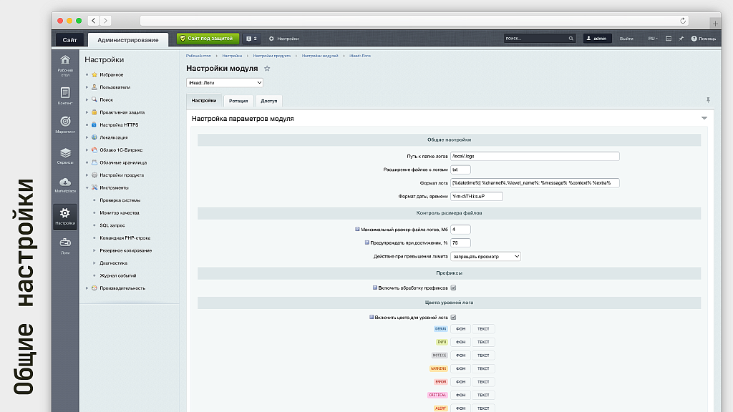Image resolution: width=733 pixels, height=412 pixels.
Task: Uncheck Включить цвета для уровней лога
Action: point(453,317)
